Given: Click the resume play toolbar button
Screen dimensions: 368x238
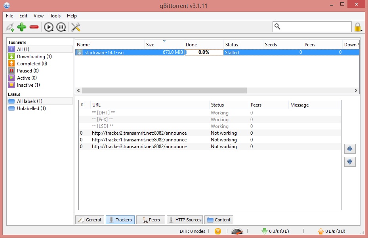Looking at the screenshot, I should pos(49,27).
